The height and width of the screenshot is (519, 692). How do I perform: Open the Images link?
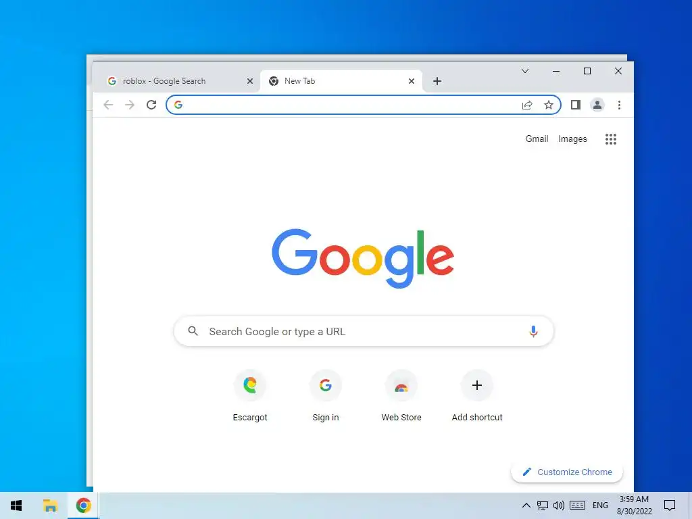[x=572, y=139]
